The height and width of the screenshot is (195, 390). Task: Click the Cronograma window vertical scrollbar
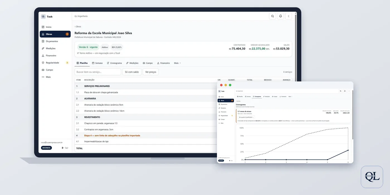coord(353,114)
